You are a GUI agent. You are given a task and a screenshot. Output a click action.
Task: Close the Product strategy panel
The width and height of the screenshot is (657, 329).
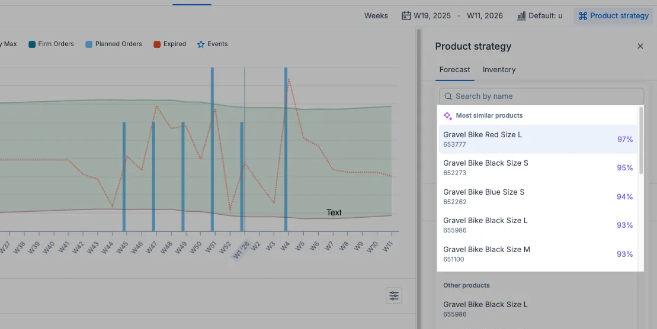pos(640,46)
